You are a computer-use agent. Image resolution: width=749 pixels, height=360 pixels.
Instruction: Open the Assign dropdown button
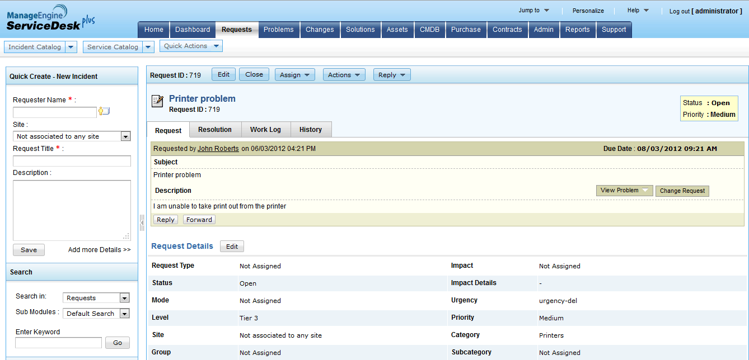tap(294, 74)
